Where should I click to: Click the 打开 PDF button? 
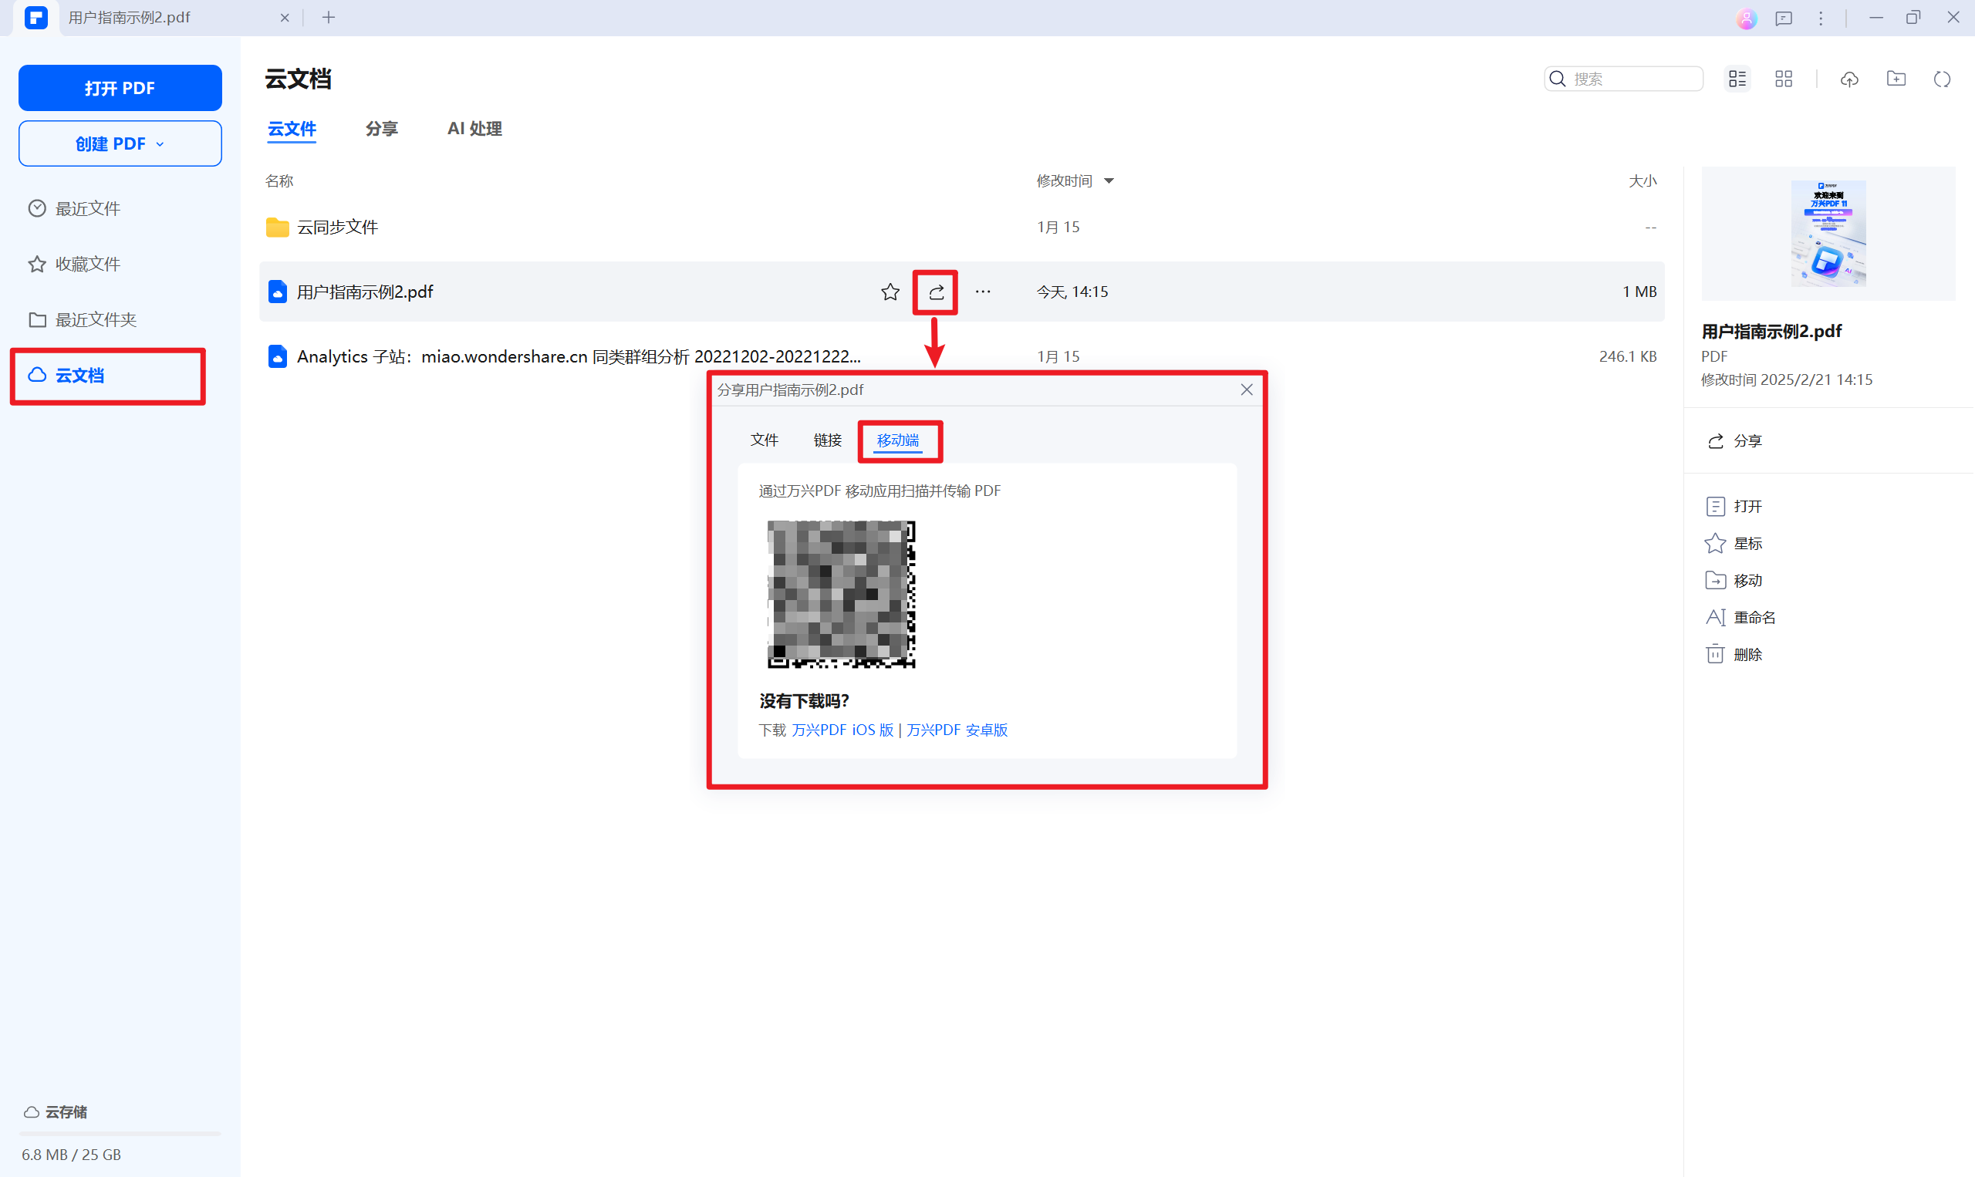tap(120, 87)
